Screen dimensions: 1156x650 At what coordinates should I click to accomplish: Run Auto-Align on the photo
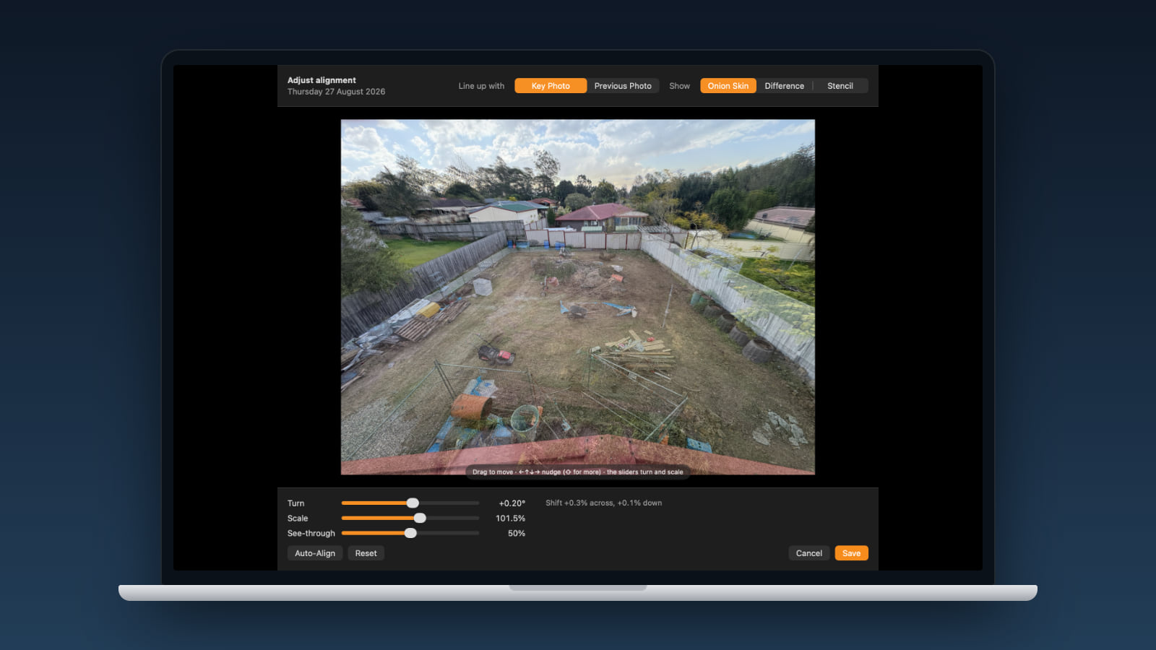[315, 553]
